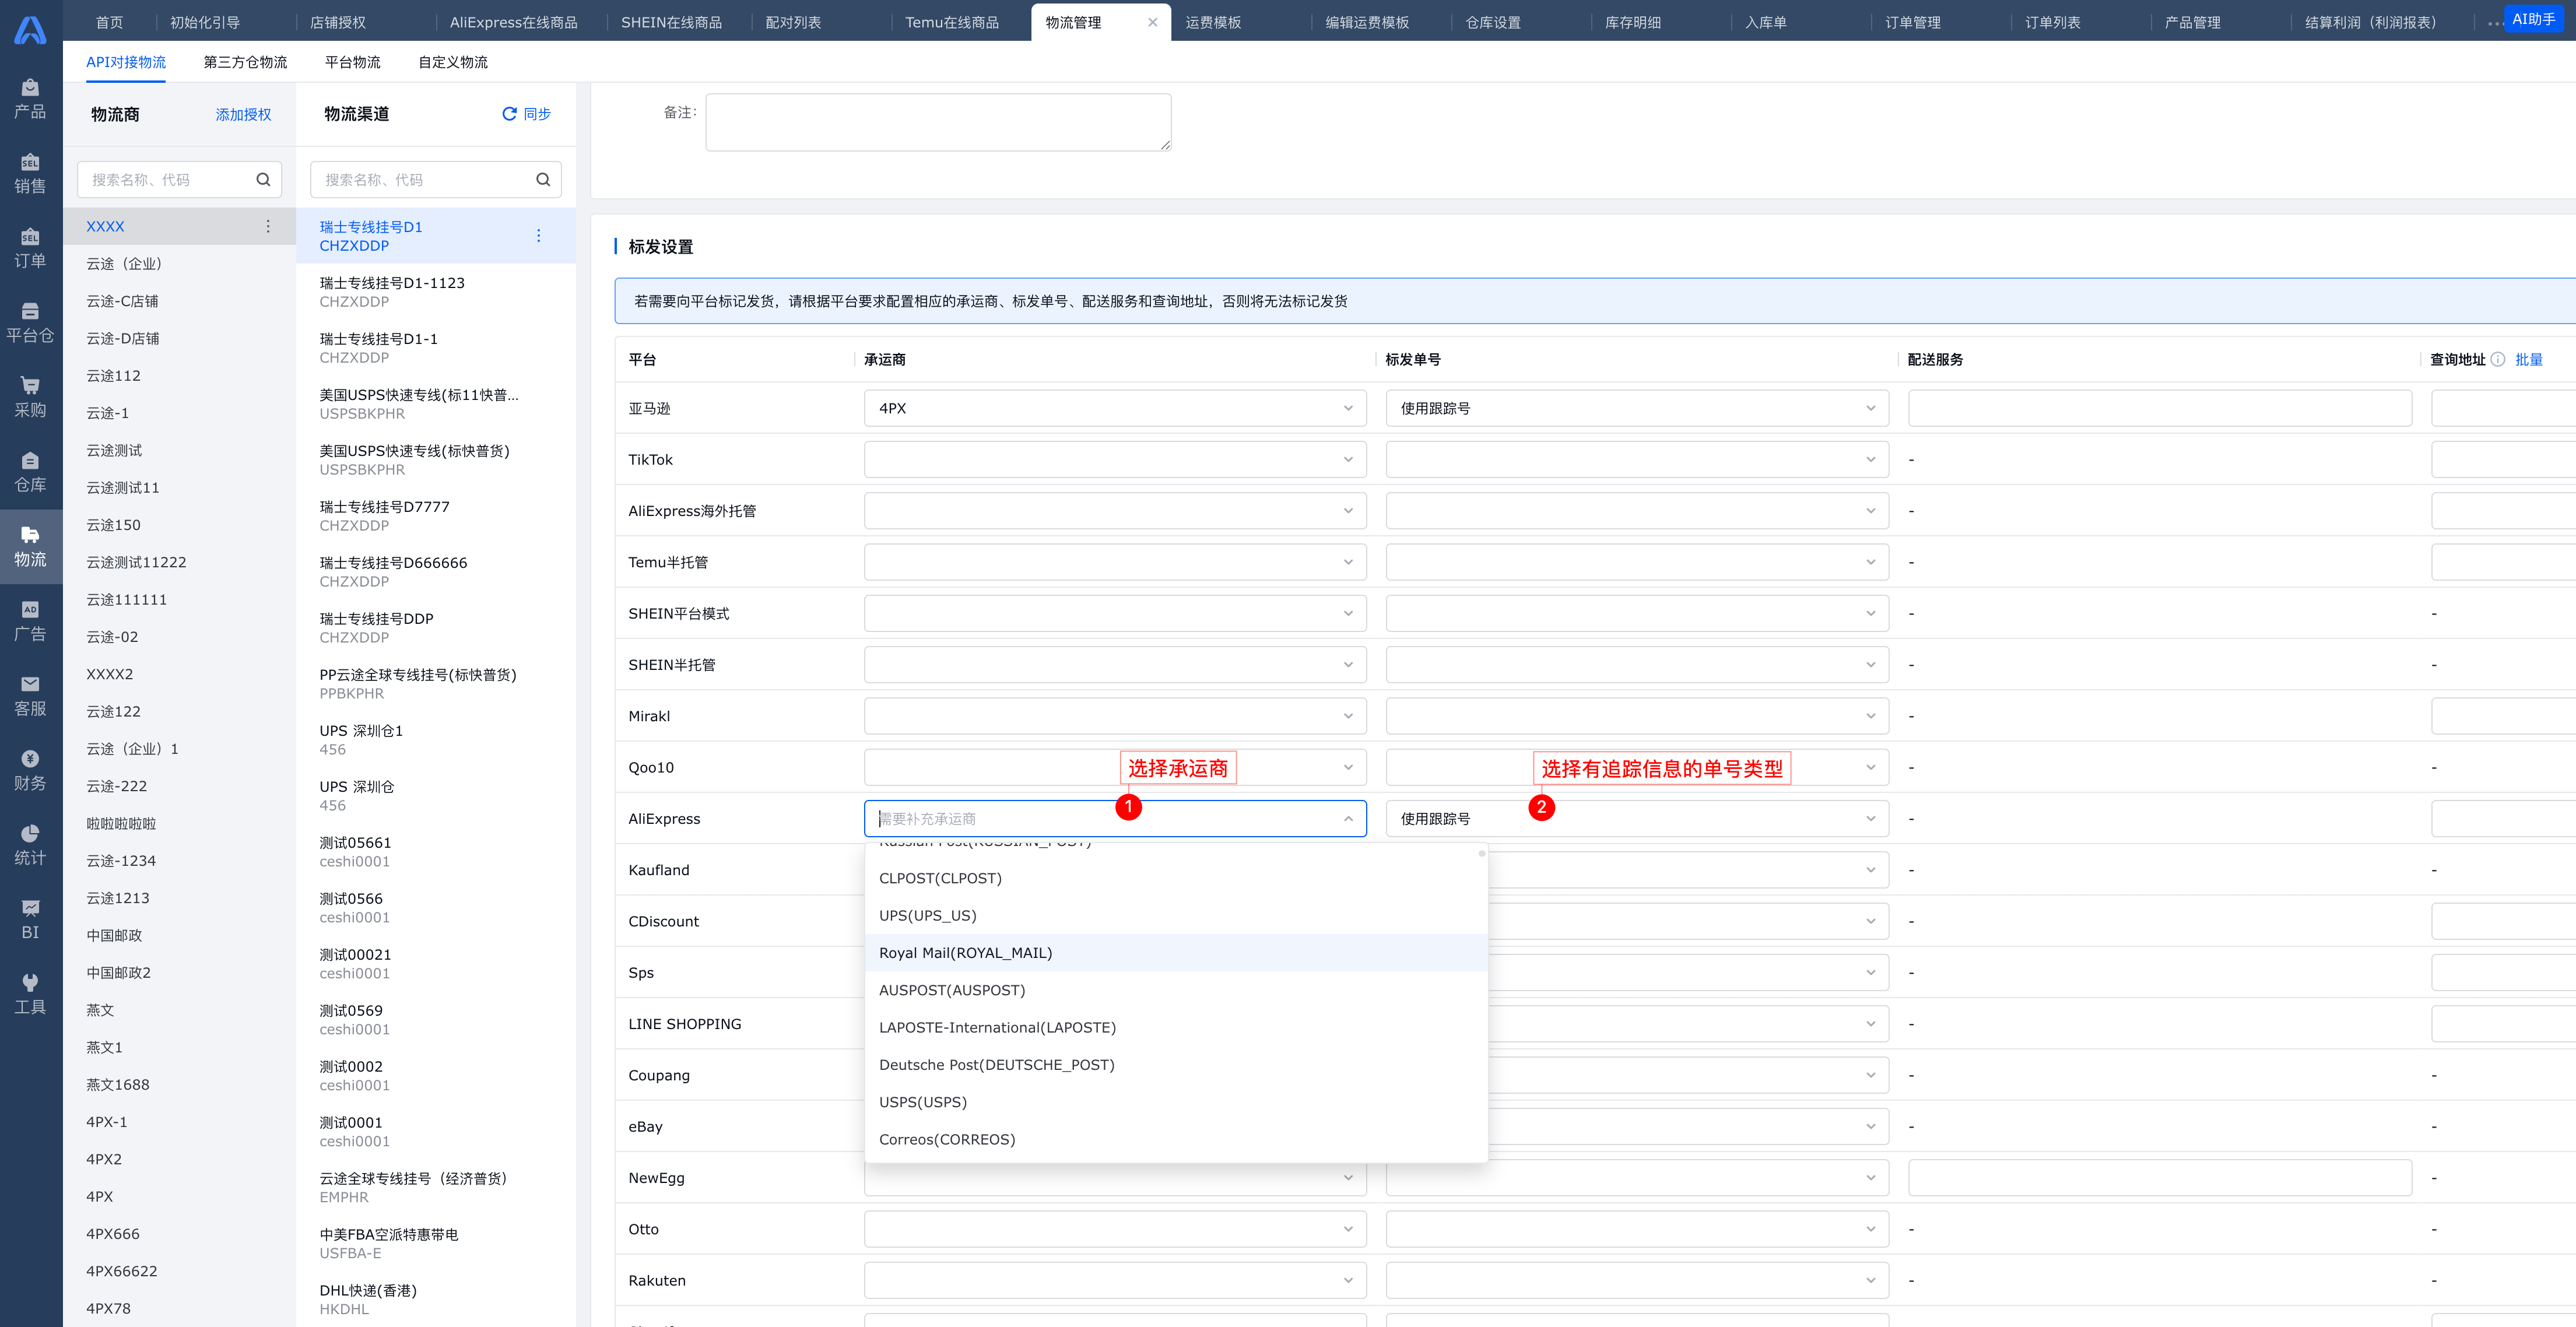This screenshot has width=2576, height=1327.
Task: Select UPS(UPS_US) option
Action: (x=1176, y=916)
